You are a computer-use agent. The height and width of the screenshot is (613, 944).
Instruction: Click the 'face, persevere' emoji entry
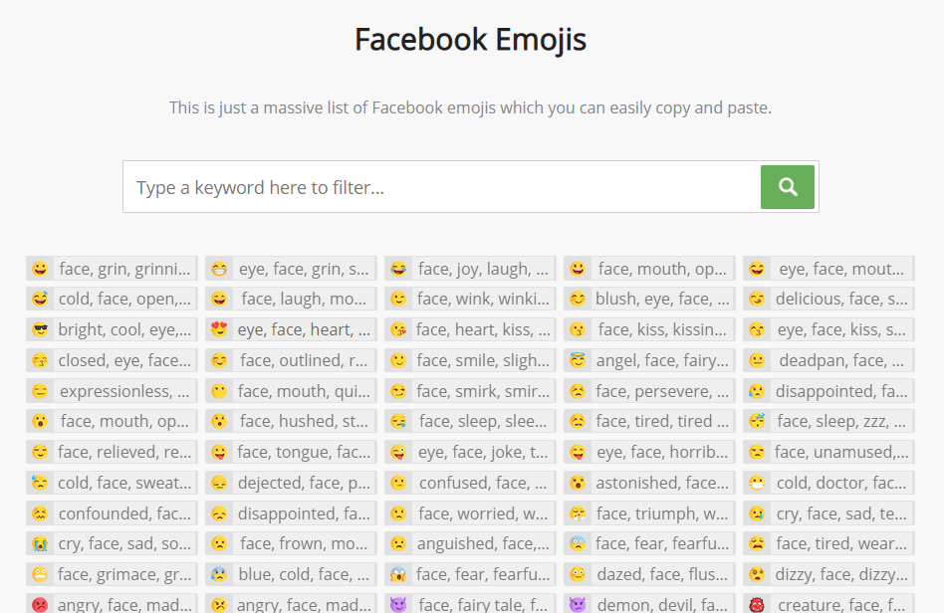(649, 391)
